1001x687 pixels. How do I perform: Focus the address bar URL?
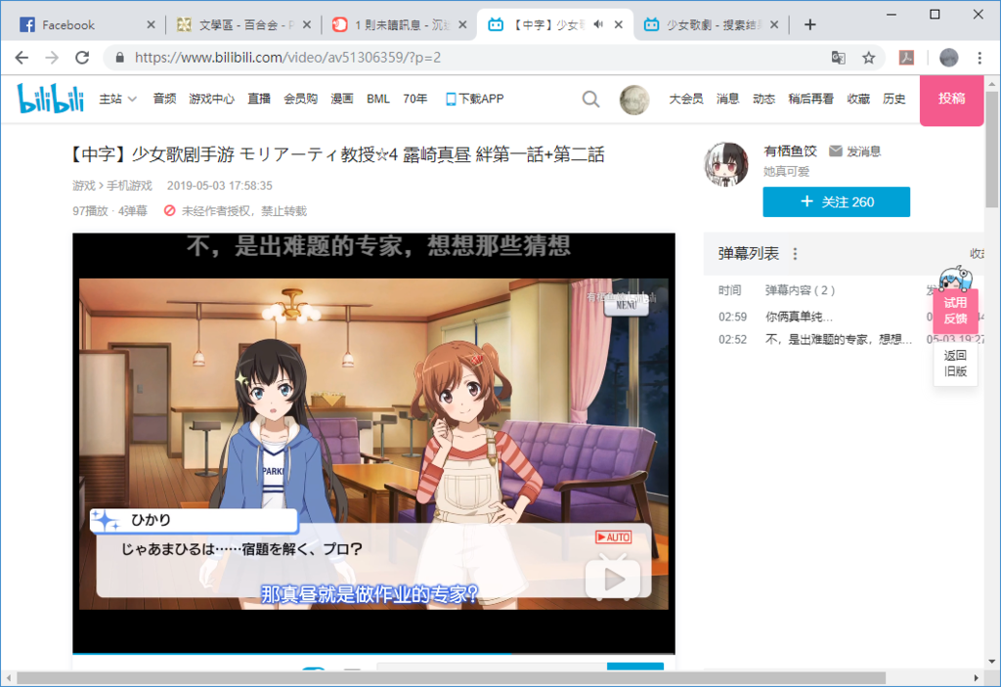(287, 58)
